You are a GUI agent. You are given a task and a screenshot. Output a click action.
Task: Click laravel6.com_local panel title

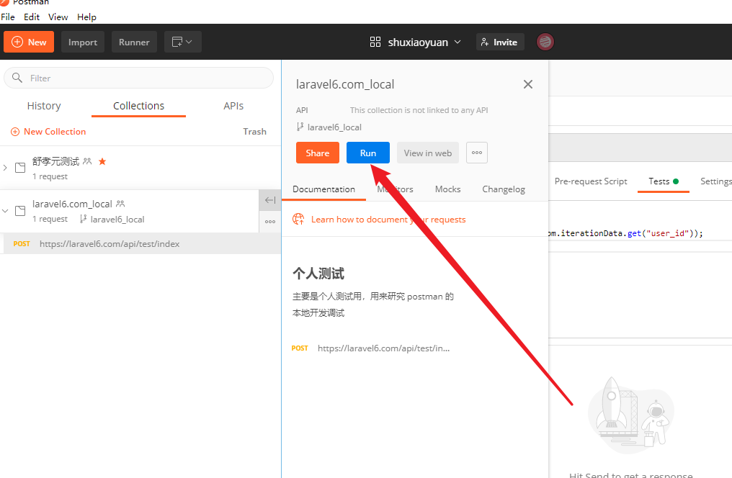(345, 84)
